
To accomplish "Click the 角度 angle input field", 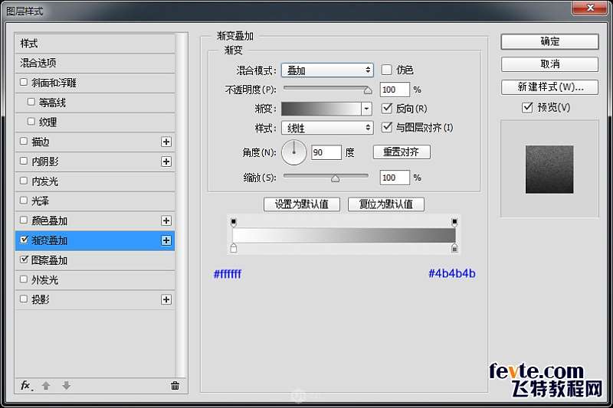I will click(x=326, y=152).
